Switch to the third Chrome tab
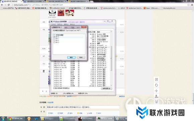The height and width of the screenshot is (121, 194). [x=56, y=1]
